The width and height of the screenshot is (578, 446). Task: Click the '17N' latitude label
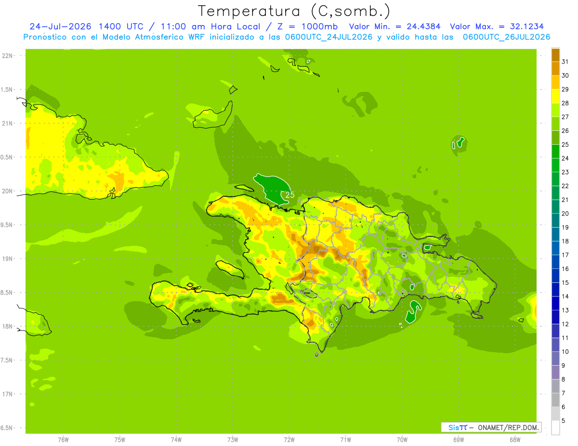[x=7, y=394]
